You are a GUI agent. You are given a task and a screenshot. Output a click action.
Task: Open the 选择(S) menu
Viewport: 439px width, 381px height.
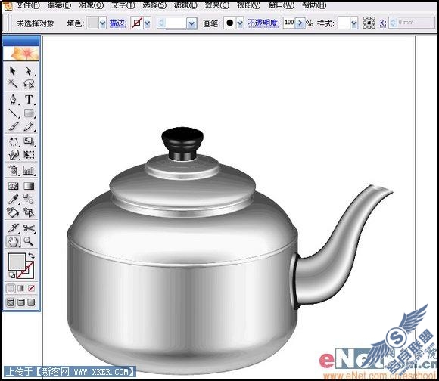[154, 5]
